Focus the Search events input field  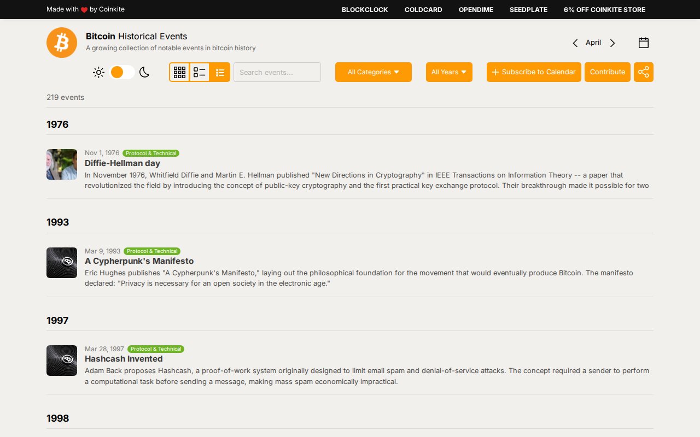[x=277, y=72]
